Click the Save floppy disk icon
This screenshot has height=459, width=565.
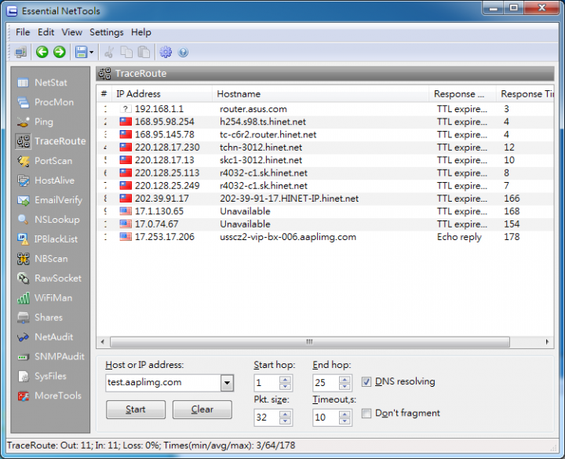click(x=82, y=53)
